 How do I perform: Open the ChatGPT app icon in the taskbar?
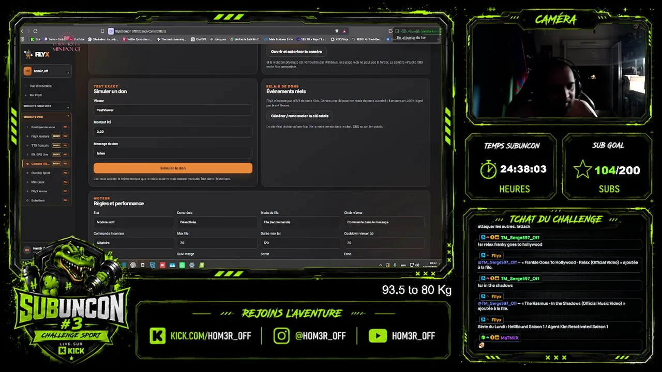tap(133, 265)
